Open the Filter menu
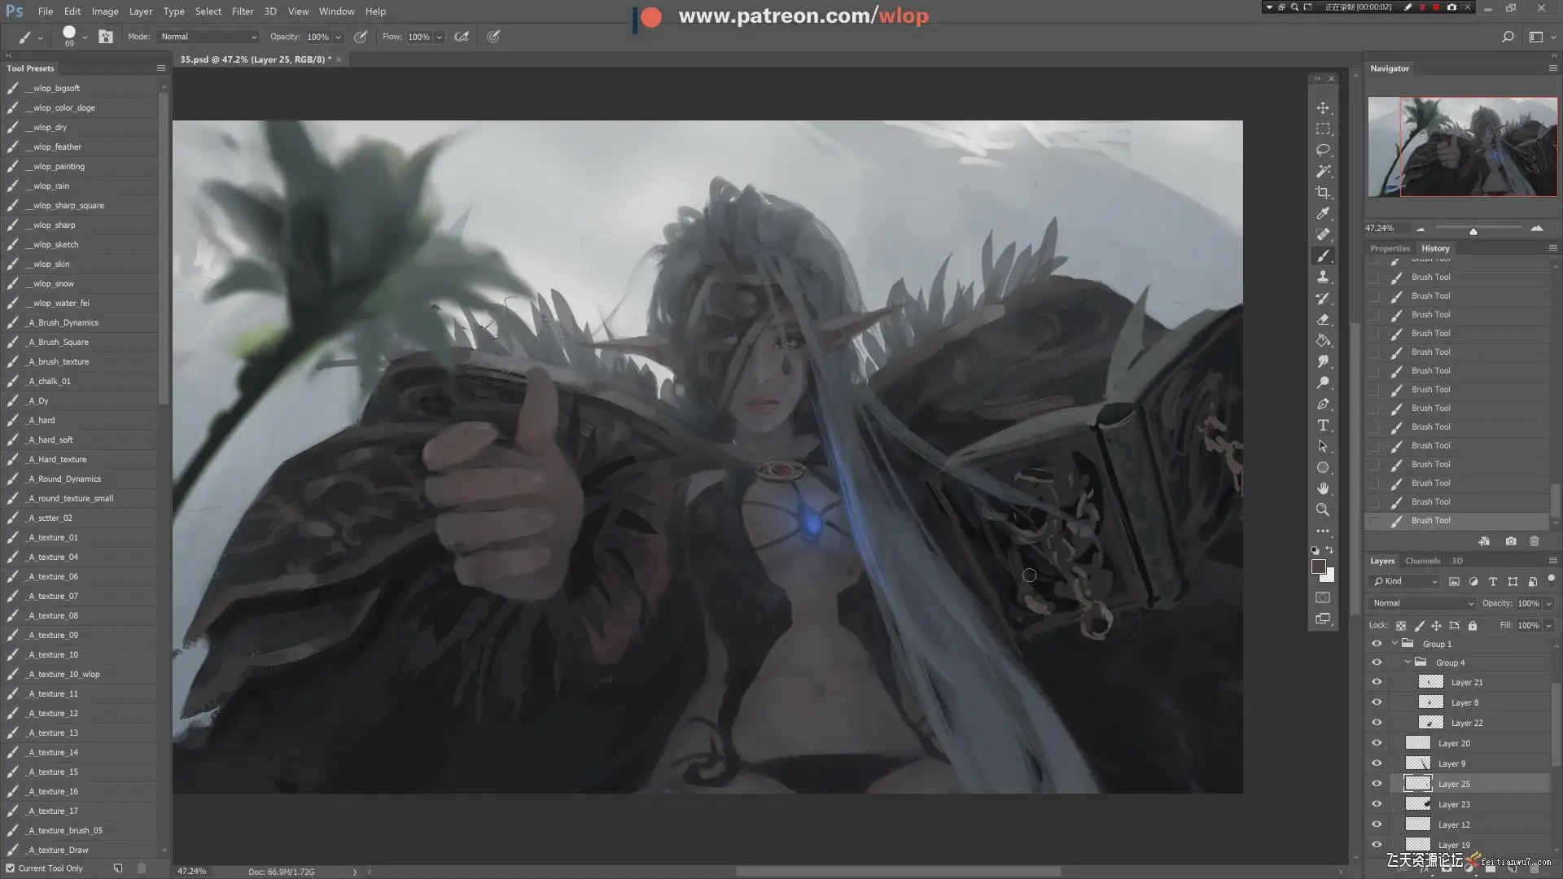 [x=242, y=11]
